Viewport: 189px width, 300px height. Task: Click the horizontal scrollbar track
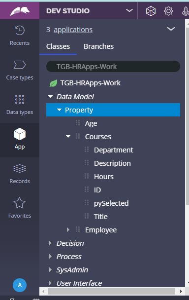[112, 292]
